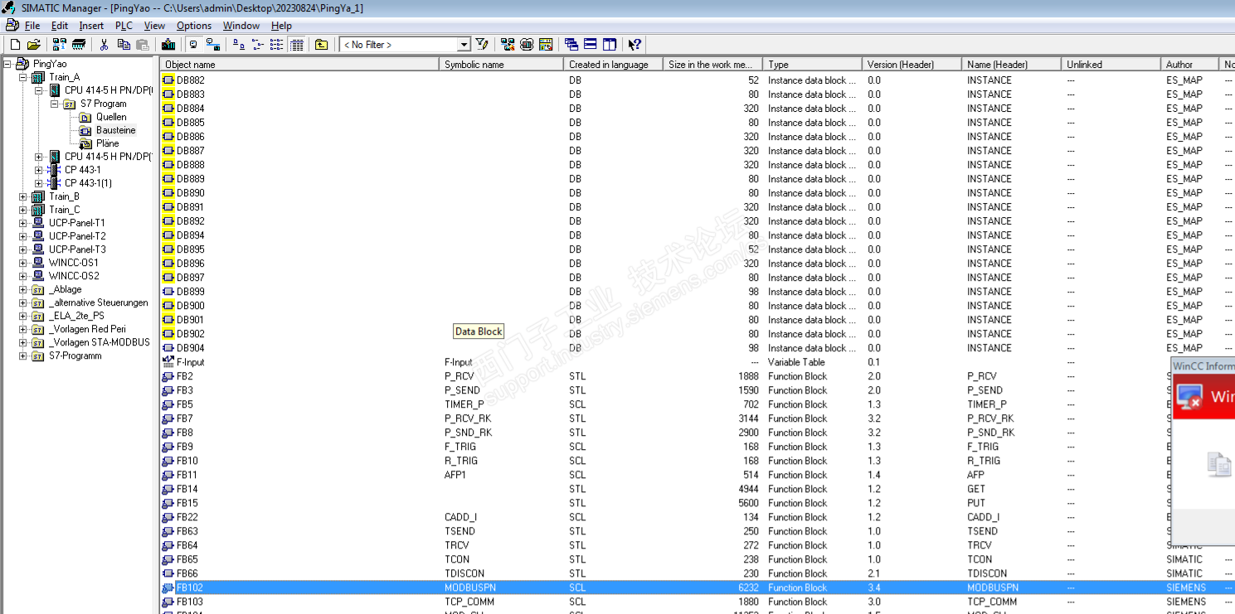The height and width of the screenshot is (614, 1235).
Task: Open a project with the Open folder icon
Action: coord(34,45)
